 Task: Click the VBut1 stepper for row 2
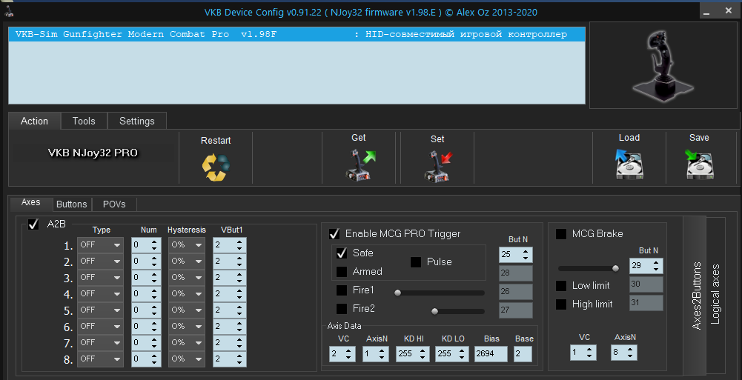(230, 261)
